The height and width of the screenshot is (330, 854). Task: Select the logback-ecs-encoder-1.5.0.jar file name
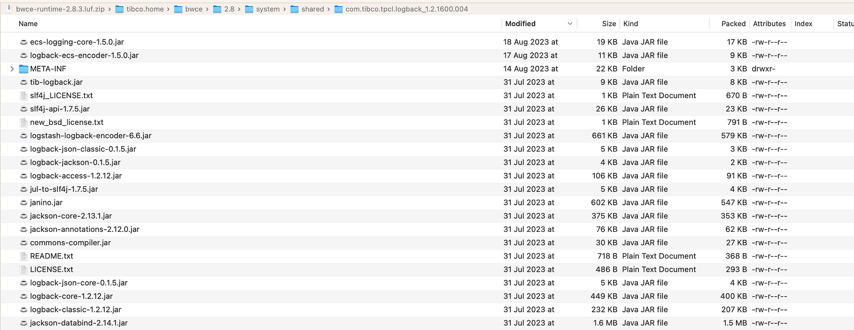84,56
